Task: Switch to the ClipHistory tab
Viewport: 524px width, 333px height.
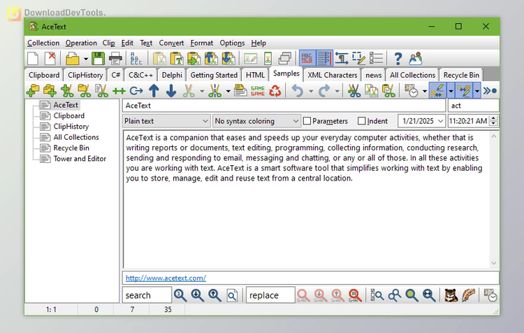Action: 85,75
